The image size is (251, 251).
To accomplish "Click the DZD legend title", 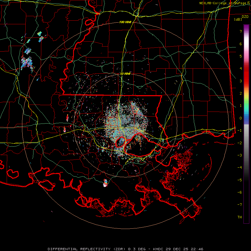I will click(245, 17).
